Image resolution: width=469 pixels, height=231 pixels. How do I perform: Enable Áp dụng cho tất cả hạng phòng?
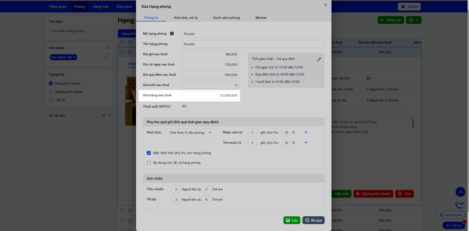coord(149,163)
